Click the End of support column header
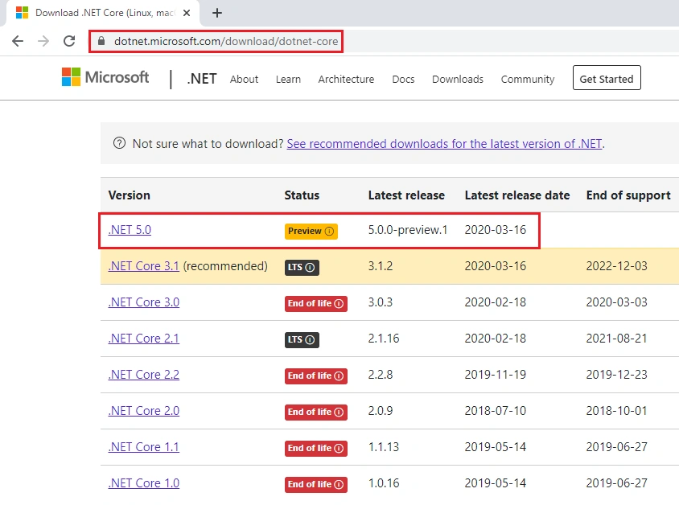Viewport: 679px width, 505px height. 628,195
